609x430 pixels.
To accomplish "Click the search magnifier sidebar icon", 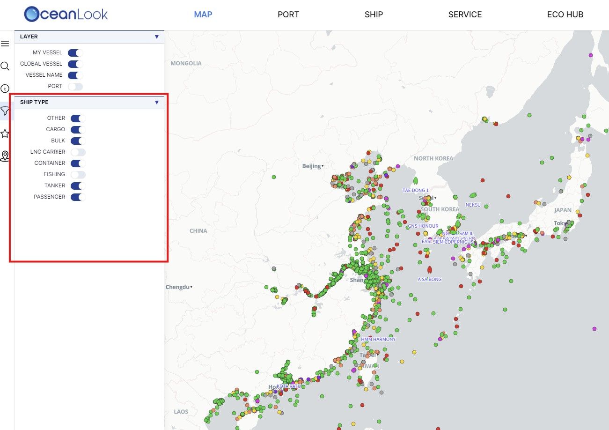I will (x=5, y=66).
